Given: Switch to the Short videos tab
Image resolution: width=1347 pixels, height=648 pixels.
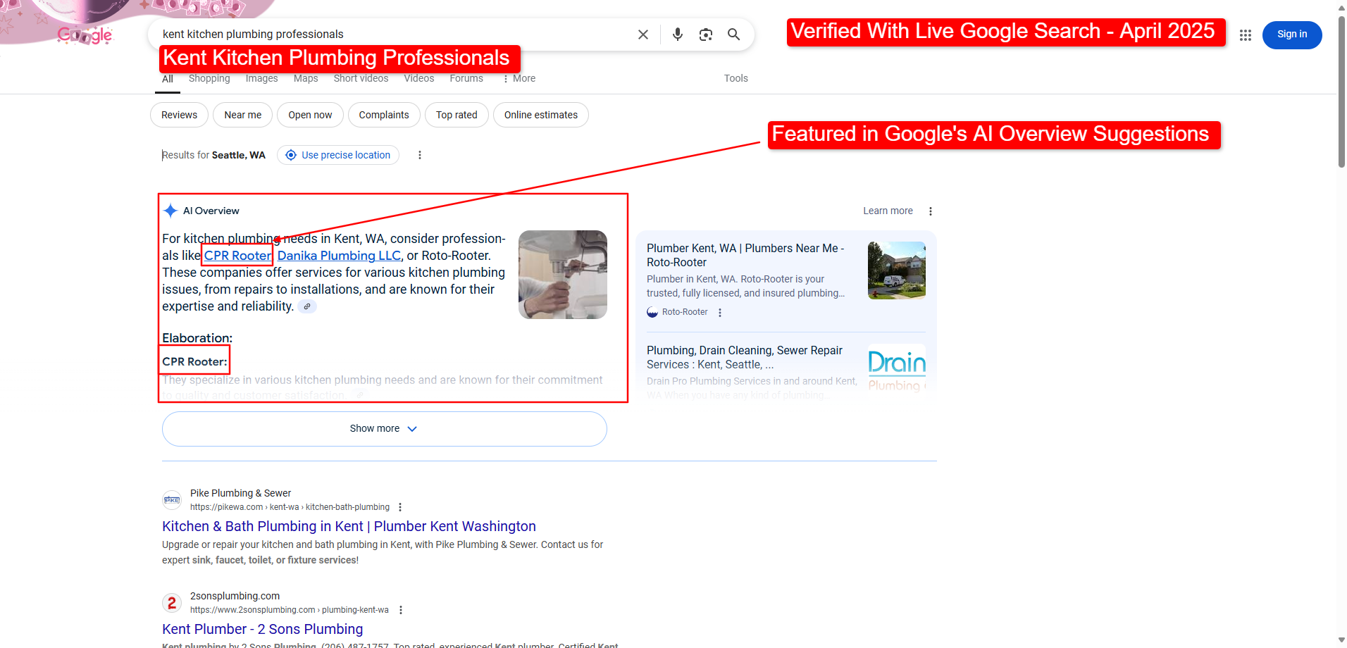Looking at the screenshot, I should click(x=361, y=78).
